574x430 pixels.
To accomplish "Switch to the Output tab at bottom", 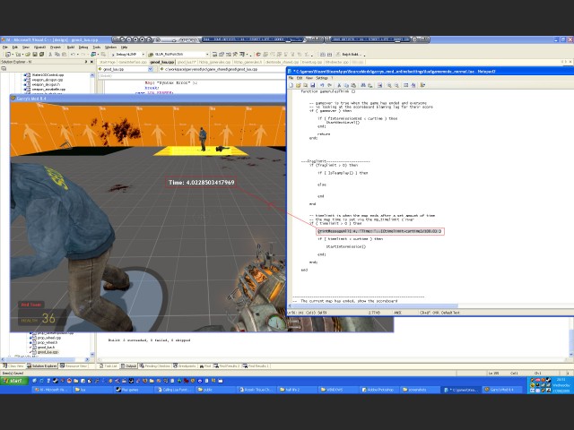I will pyautogui.click(x=128, y=366).
